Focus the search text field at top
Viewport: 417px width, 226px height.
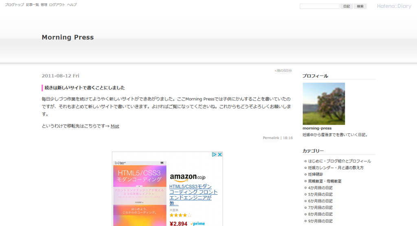point(319,7)
